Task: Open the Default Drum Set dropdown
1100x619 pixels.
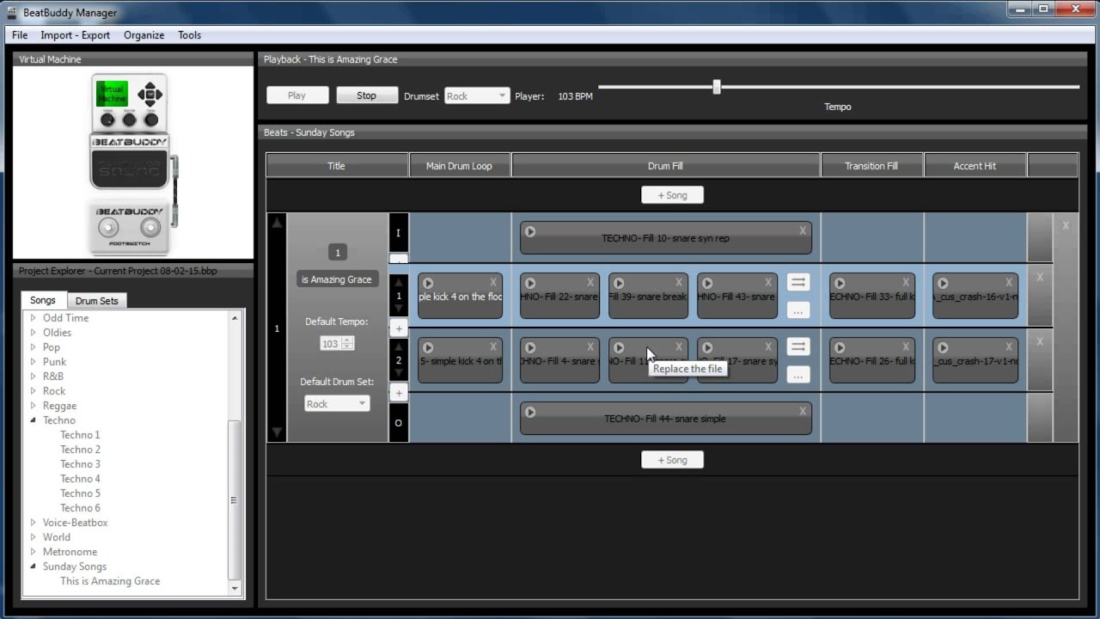Action: (337, 404)
